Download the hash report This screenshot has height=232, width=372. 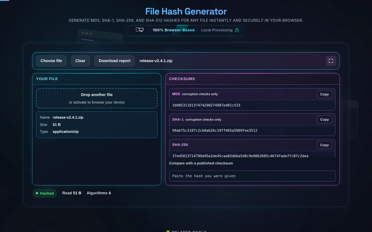(115, 61)
